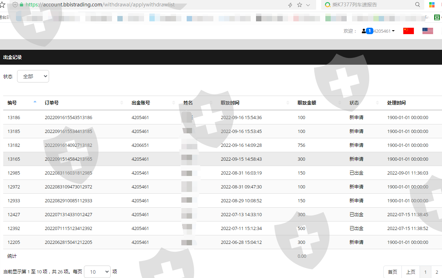Expand the address bar history chevron
Viewport: 442px width, 278px height.
(x=308, y=5)
